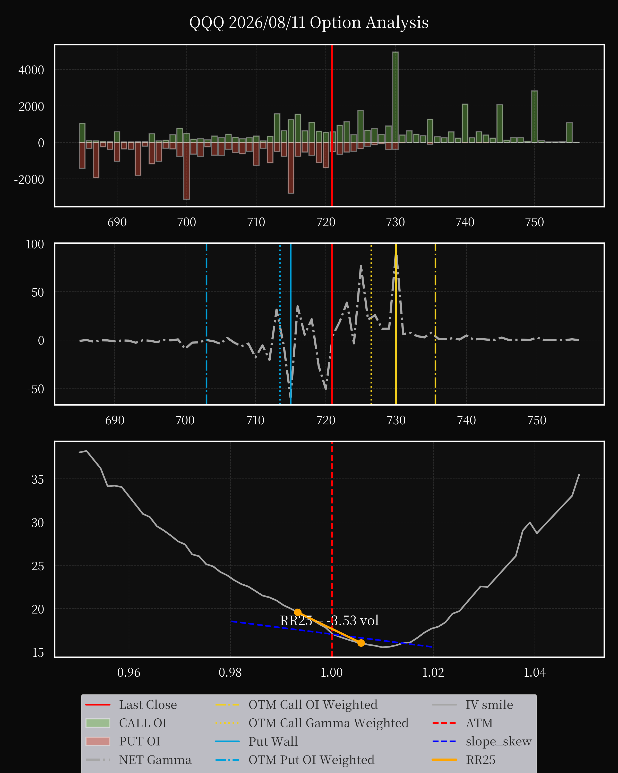Image resolution: width=618 pixels, height=773 pixels.
Task: Select the "slope_skew" legend label
Action: coord(499,741)
